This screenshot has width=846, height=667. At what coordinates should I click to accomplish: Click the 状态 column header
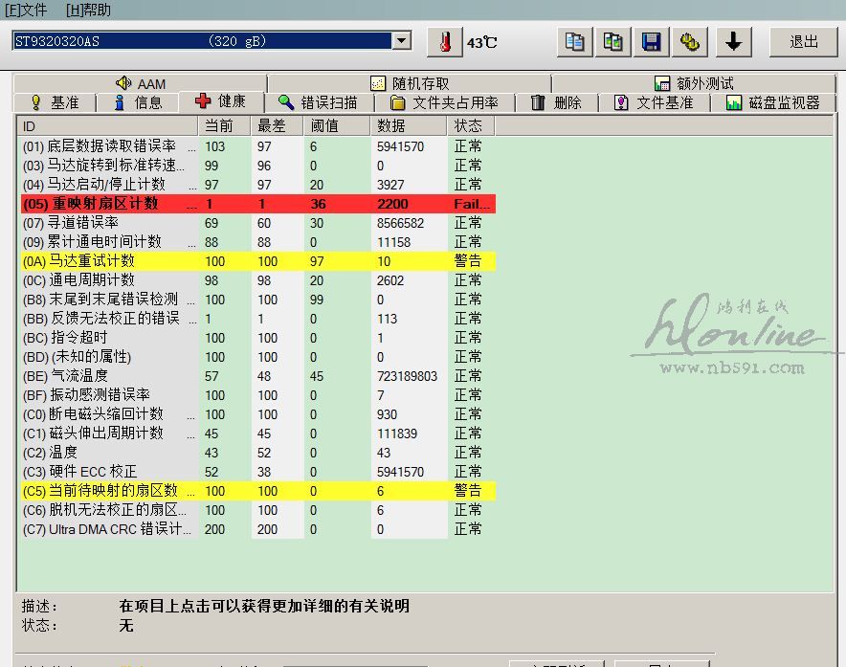[x=468, y=126]
